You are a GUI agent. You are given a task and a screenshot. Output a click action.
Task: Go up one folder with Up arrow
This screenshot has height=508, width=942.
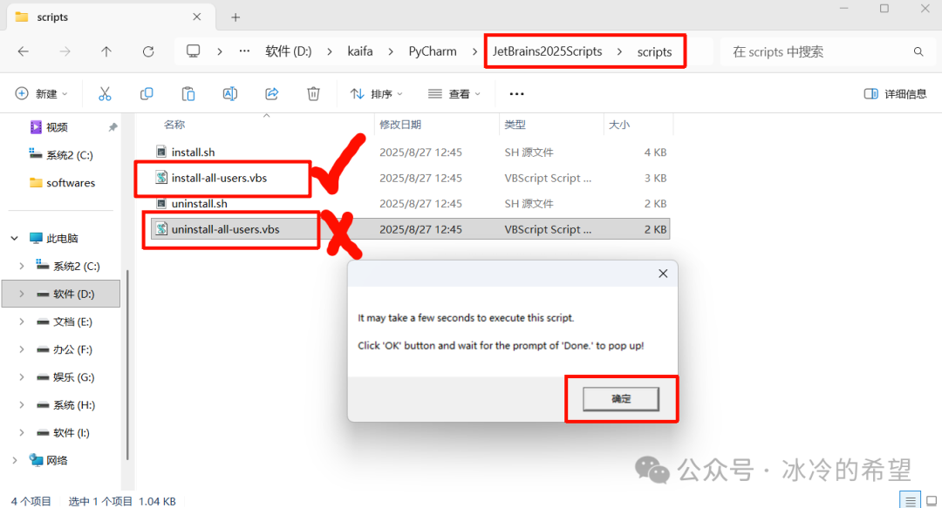point(106,51)
